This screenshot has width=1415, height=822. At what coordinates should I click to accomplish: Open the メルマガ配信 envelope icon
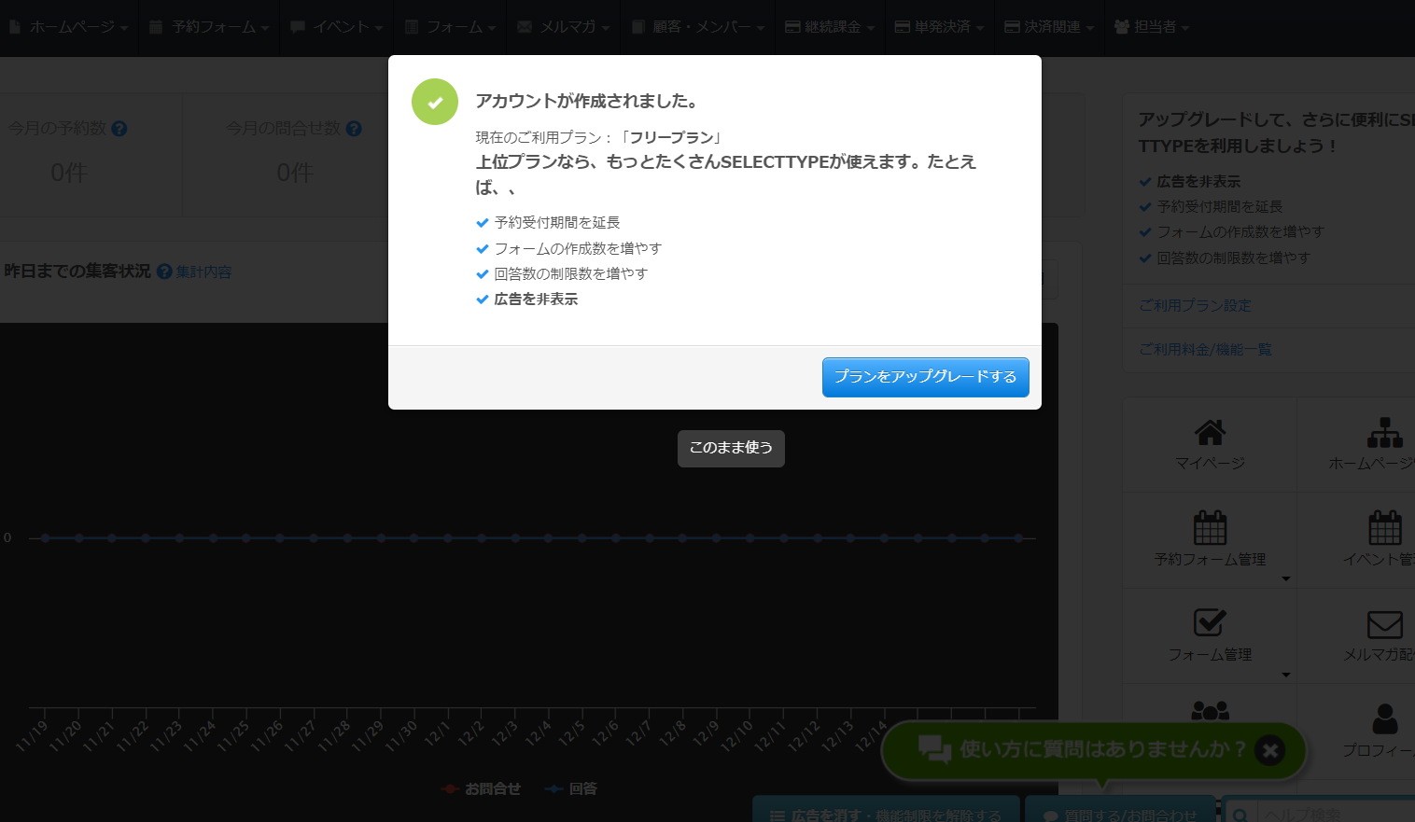[1384, 624]
